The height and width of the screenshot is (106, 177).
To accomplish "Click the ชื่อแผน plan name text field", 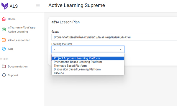I will tap(114, 37).
